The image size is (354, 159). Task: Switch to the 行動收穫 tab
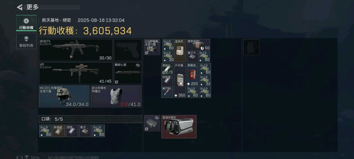coord(26,23)
